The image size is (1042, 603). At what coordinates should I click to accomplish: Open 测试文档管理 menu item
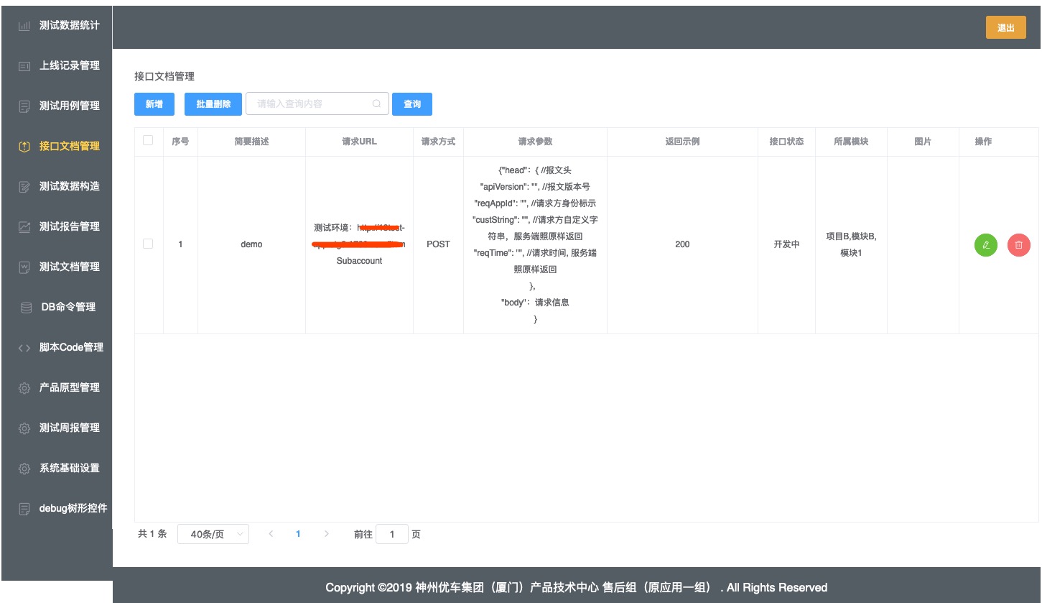click(x=57, y=267)
